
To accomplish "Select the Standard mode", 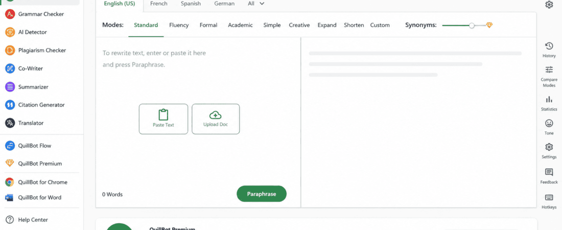I will click(x=146, y=25).
